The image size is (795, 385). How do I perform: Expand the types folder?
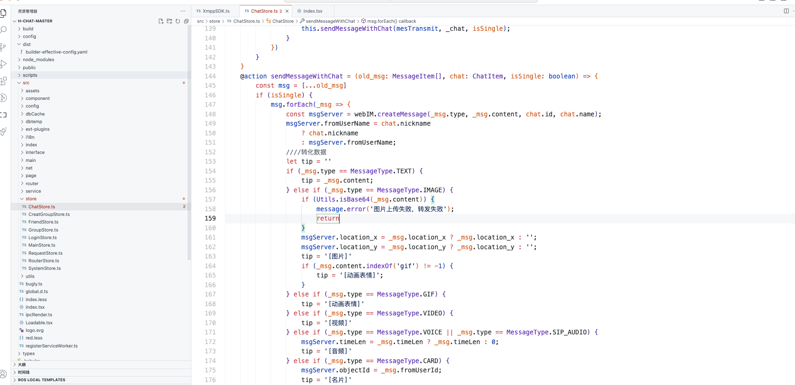click(101, 353)
